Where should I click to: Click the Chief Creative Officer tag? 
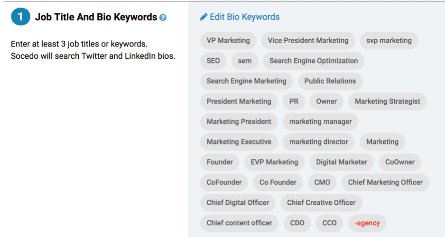coord(321,203)
